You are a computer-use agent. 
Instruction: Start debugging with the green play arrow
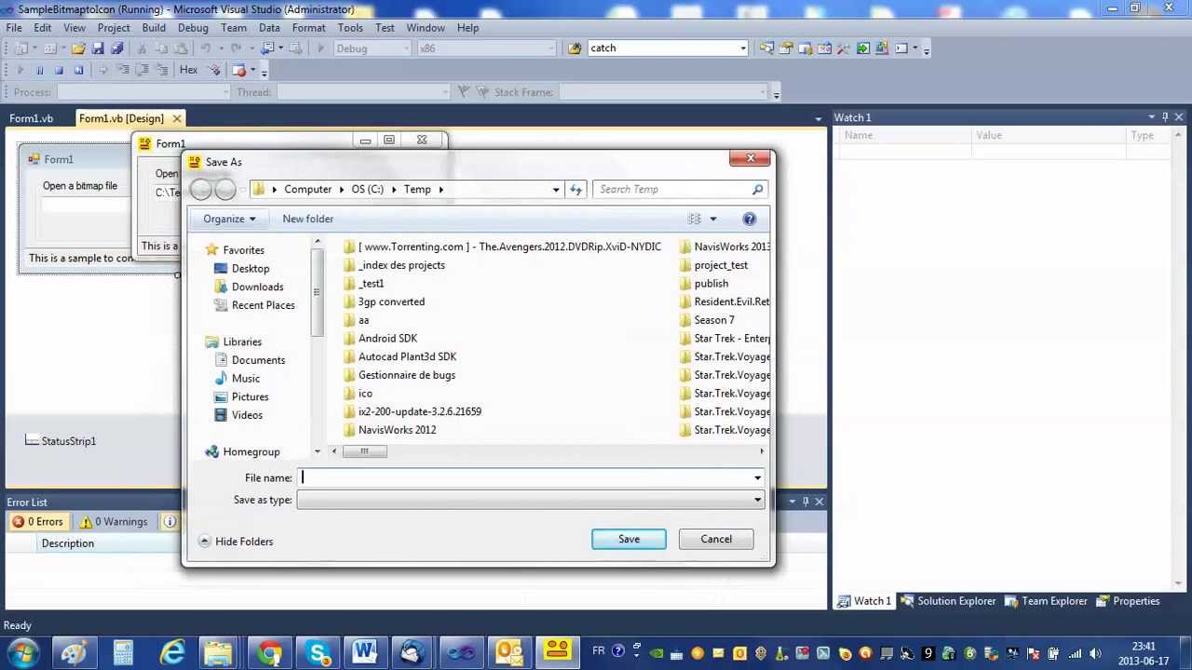coord(320,47)
